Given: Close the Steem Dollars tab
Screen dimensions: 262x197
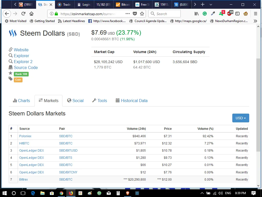Looking at the screenshot, I should coord(51,5).
